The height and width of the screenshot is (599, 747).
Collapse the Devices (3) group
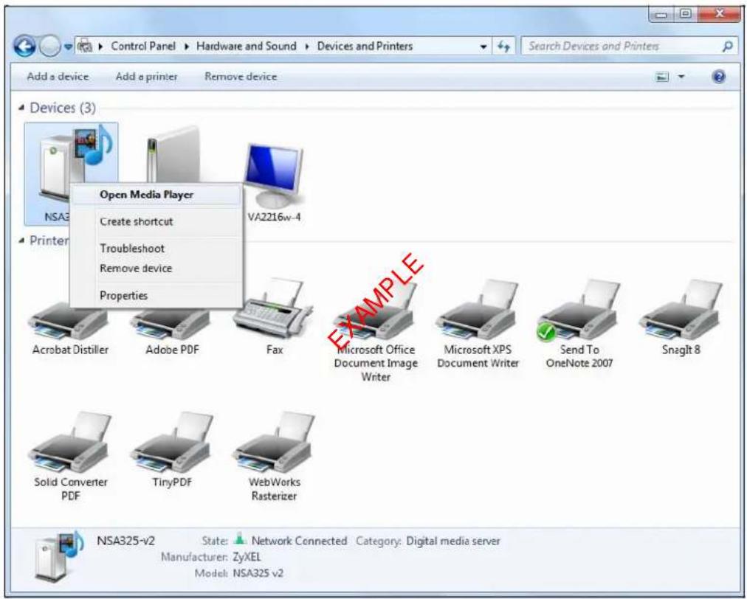pyautogui.click(x=21, y=108)
